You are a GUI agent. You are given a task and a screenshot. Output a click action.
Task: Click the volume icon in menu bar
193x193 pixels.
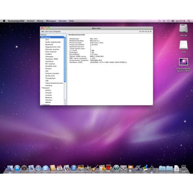tap(173, 21)
